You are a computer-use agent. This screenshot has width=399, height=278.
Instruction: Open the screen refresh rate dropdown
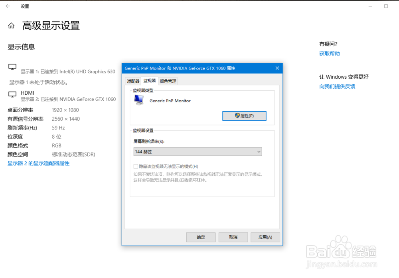tap(198, 152)
